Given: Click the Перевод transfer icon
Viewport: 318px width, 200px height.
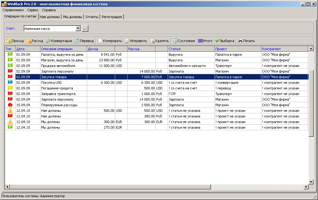Looking at the screenshot, I should pos(77,41).
